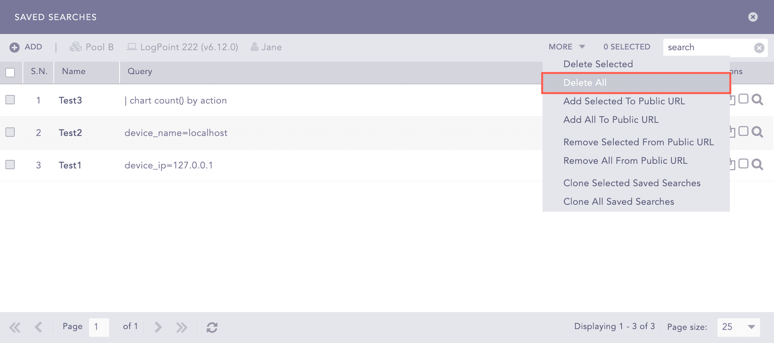
Task: Go to the first page arrow
Action: pyautogui.click(x=15, y=327)
